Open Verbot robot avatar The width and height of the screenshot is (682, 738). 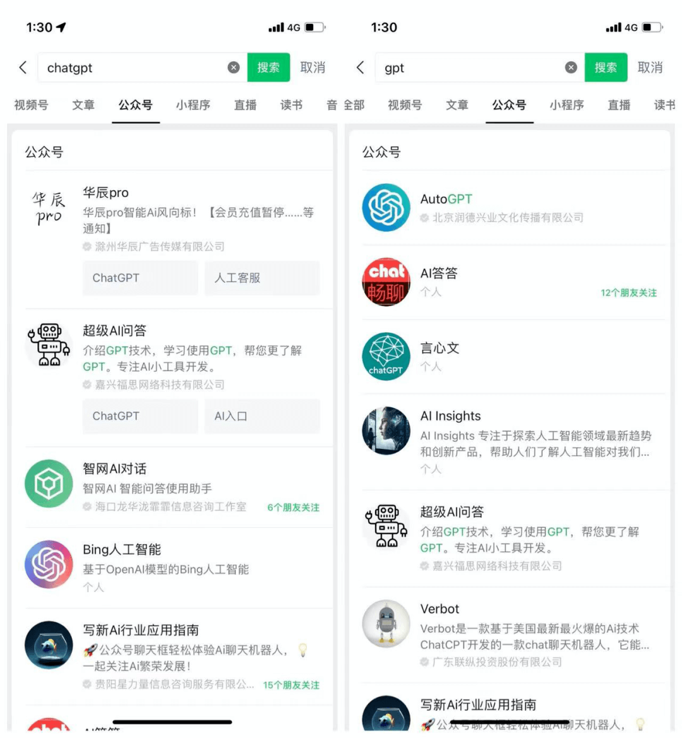[386, 624]
